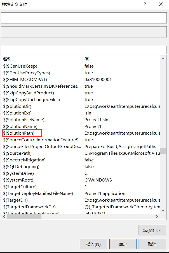The height and width of the screenshot is (253, 169).
Task: Click the vertical scrollbar down arrow
Action: point(163,210)
